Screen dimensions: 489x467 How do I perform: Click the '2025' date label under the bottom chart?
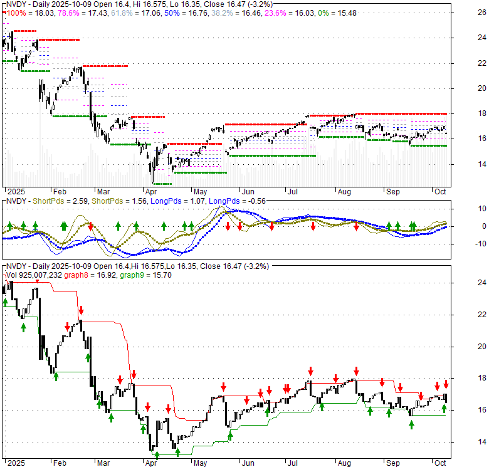[x=16, y=463]
